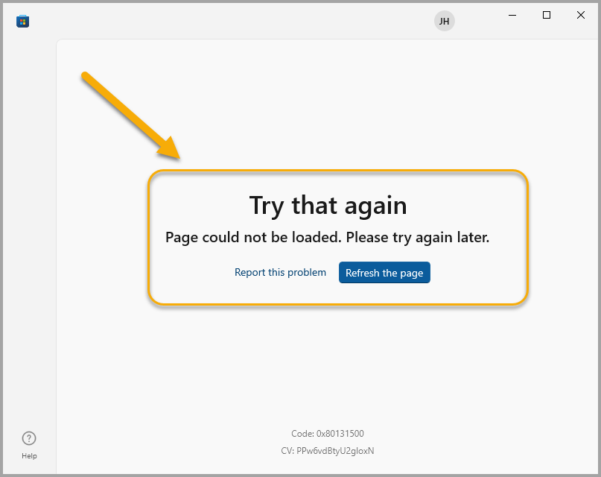601x477 pixels.
Task: Click the word "Code:" near the bottom
Action: 303,434
